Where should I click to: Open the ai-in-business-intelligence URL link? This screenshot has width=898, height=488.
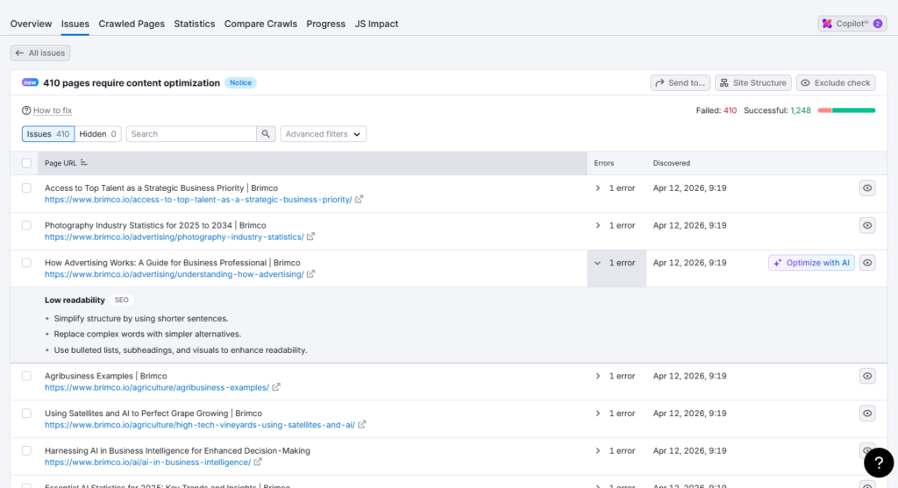coord(147,463)
